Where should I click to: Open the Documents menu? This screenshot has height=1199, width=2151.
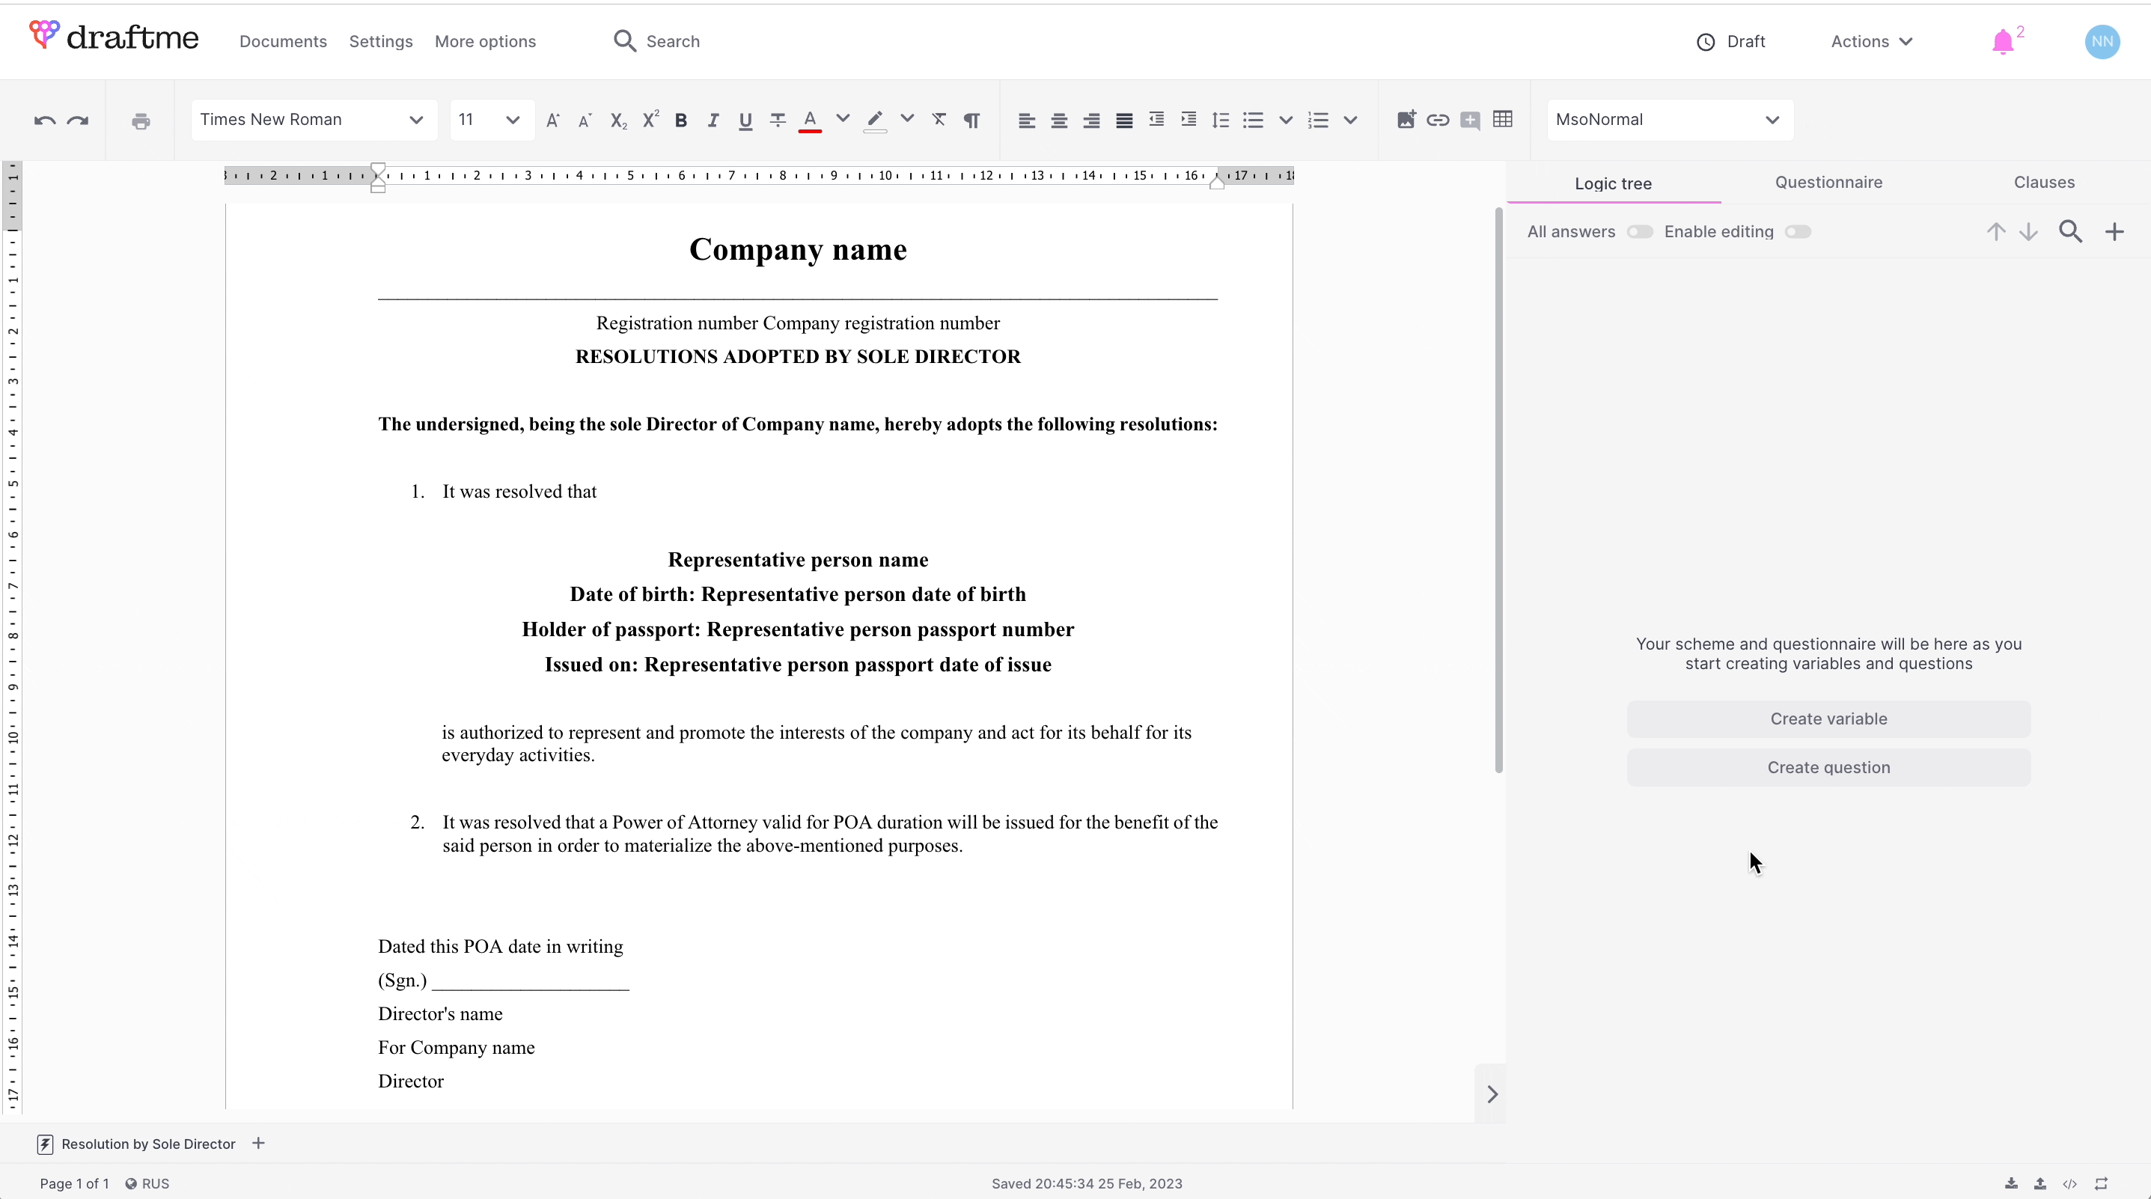[283, 42]
